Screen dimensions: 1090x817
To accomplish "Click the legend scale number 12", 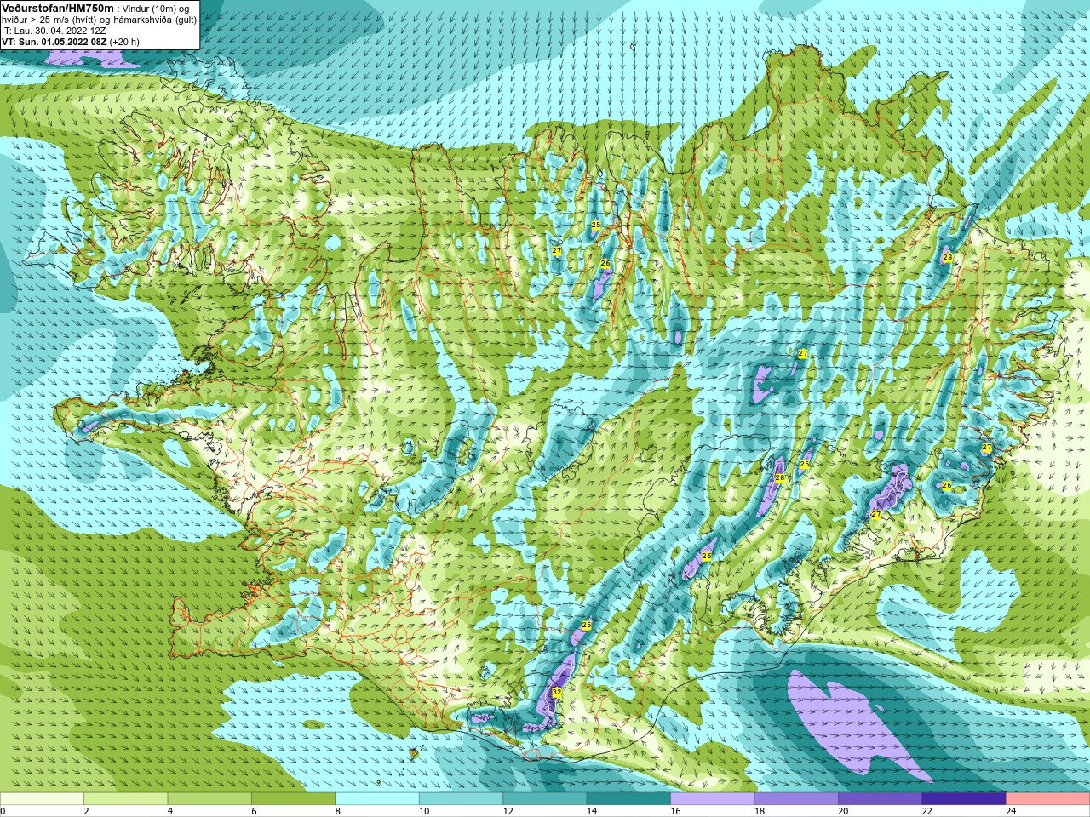I will click(x=508, y=811).
